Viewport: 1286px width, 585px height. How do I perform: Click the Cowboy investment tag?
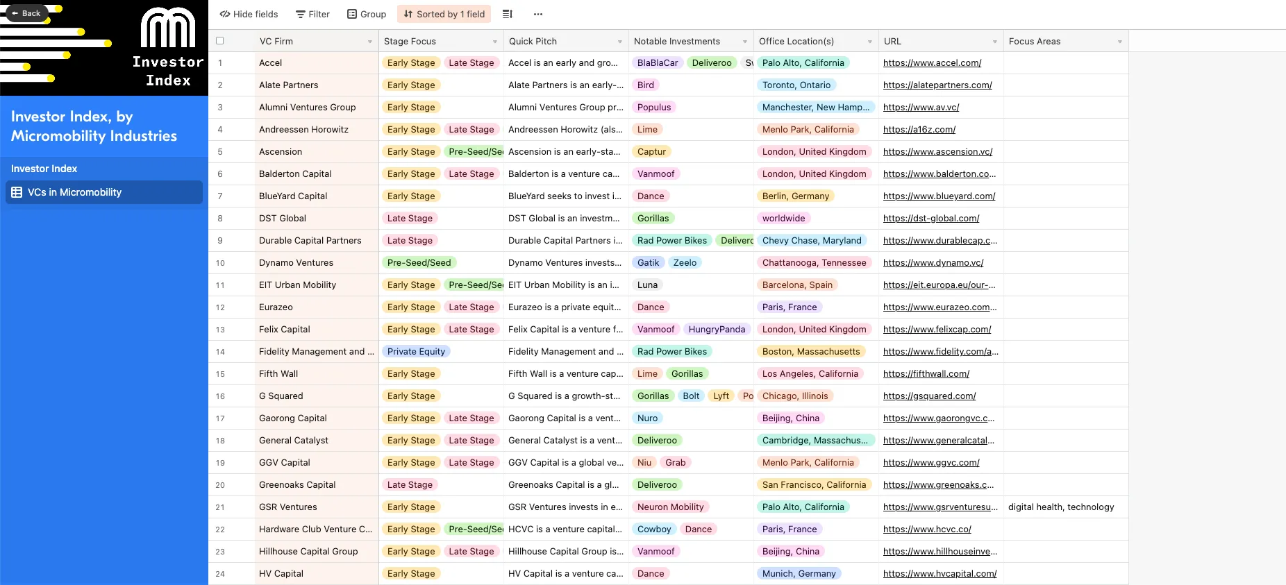point(654,529)
